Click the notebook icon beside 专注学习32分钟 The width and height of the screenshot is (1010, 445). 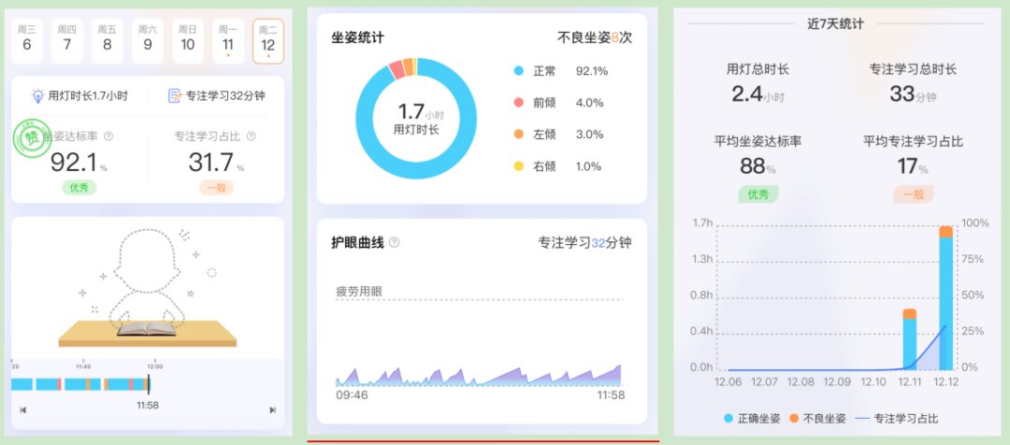(174, 95)
